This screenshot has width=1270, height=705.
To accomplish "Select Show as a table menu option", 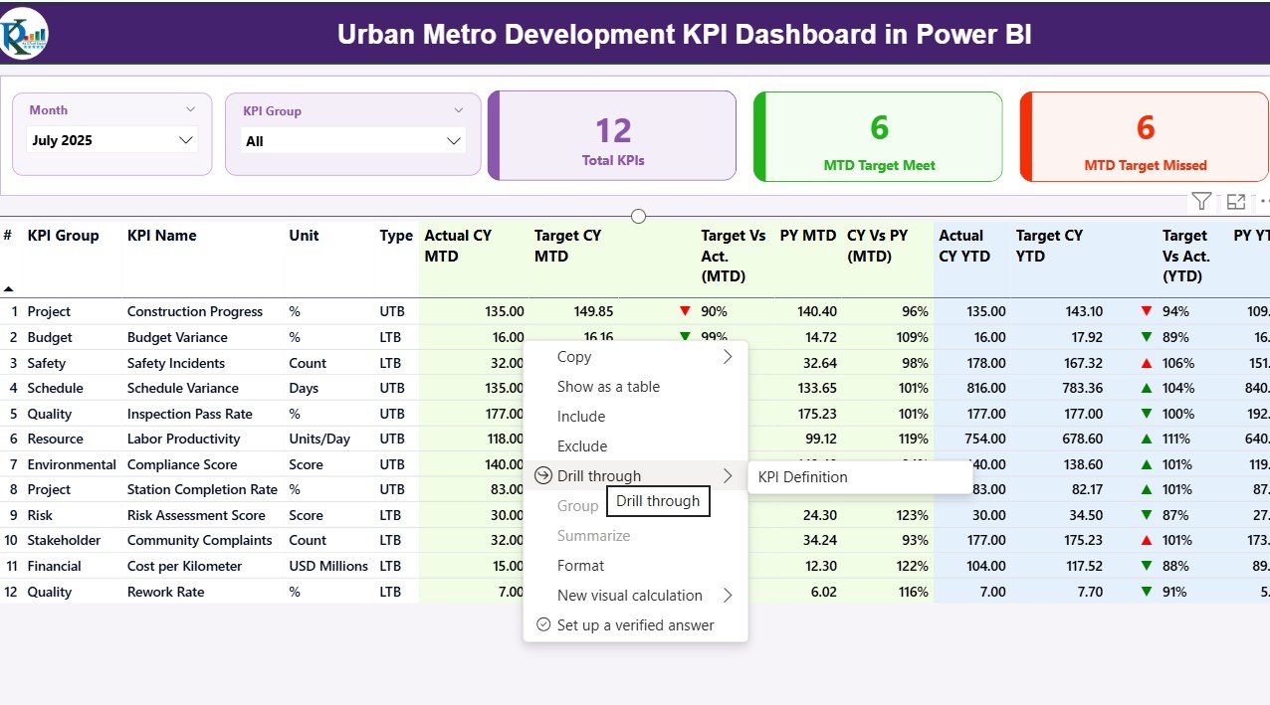I will pos(608,387).
